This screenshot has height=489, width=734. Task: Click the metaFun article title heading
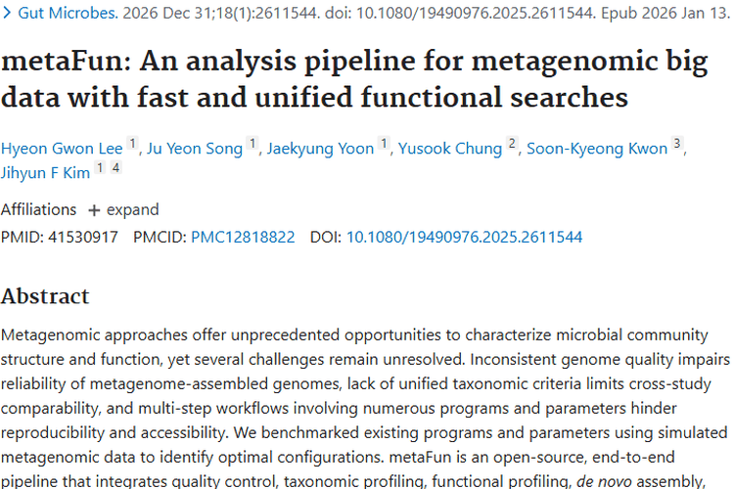click(x=353, y=80)
